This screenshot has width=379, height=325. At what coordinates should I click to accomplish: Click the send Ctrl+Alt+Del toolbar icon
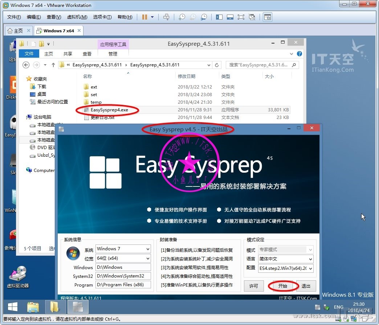(166, 17)
